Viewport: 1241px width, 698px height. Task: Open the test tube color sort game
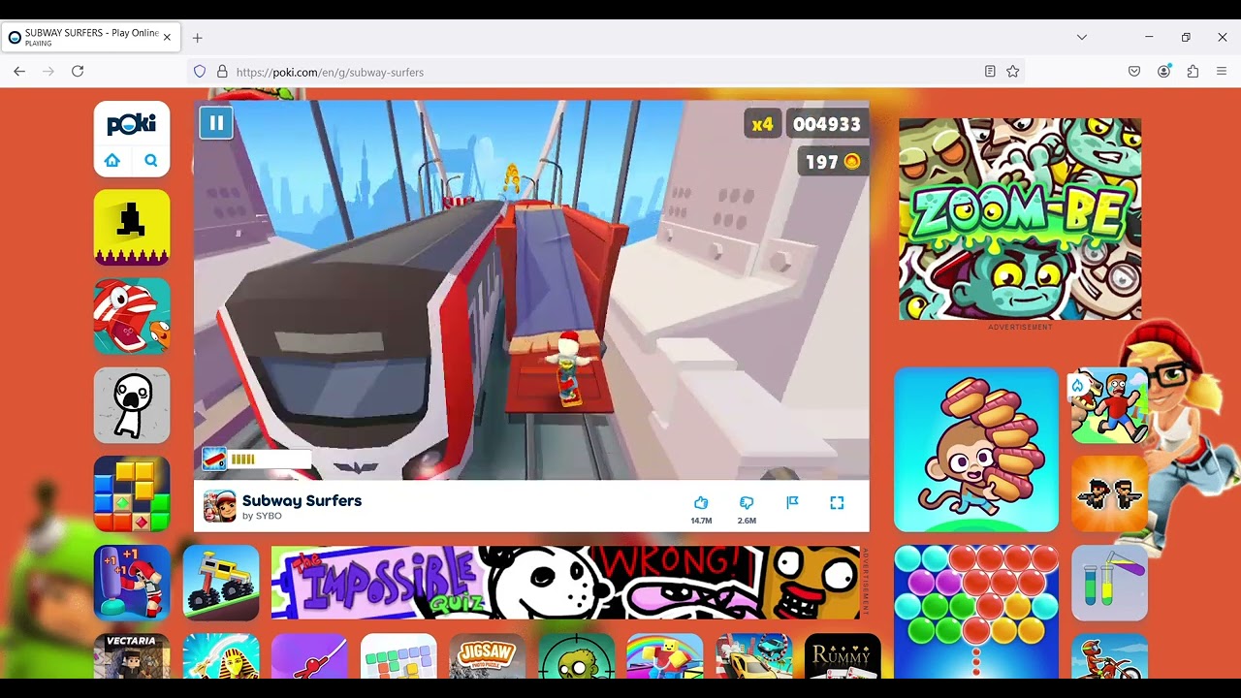pos(1109,583)
